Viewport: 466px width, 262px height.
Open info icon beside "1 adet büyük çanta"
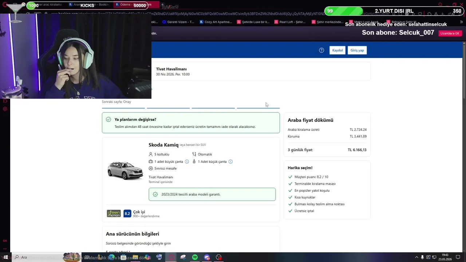point(187,162)
